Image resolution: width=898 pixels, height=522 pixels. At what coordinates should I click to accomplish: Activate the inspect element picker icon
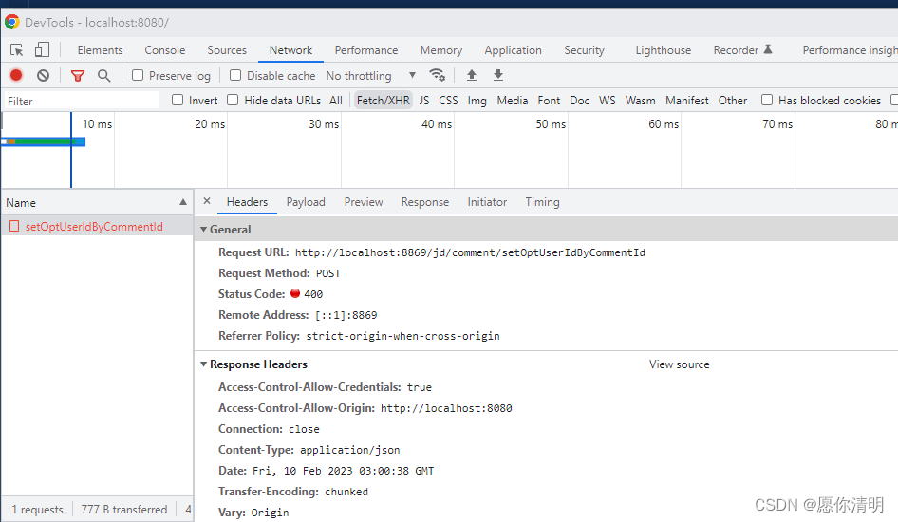(x=16, y=49)
